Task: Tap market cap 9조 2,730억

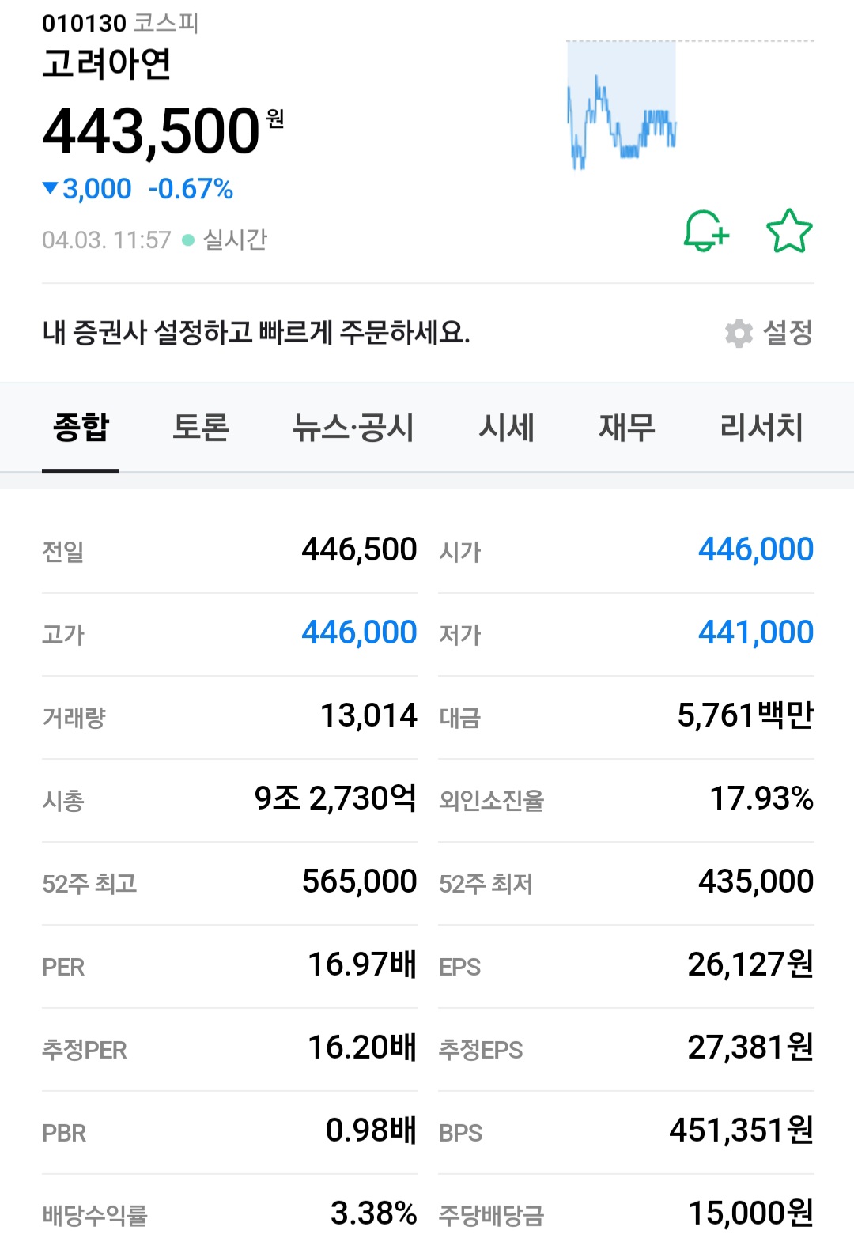Action: click(335, 798)
